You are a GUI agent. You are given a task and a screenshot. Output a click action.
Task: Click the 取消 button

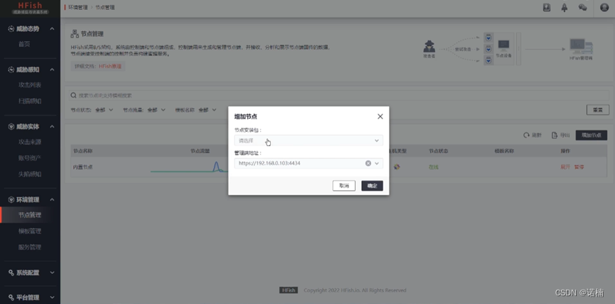[343, 186]
